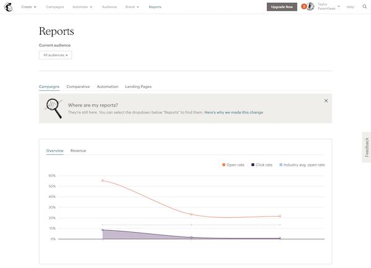Click the first open rate data point

coord(103,181)
